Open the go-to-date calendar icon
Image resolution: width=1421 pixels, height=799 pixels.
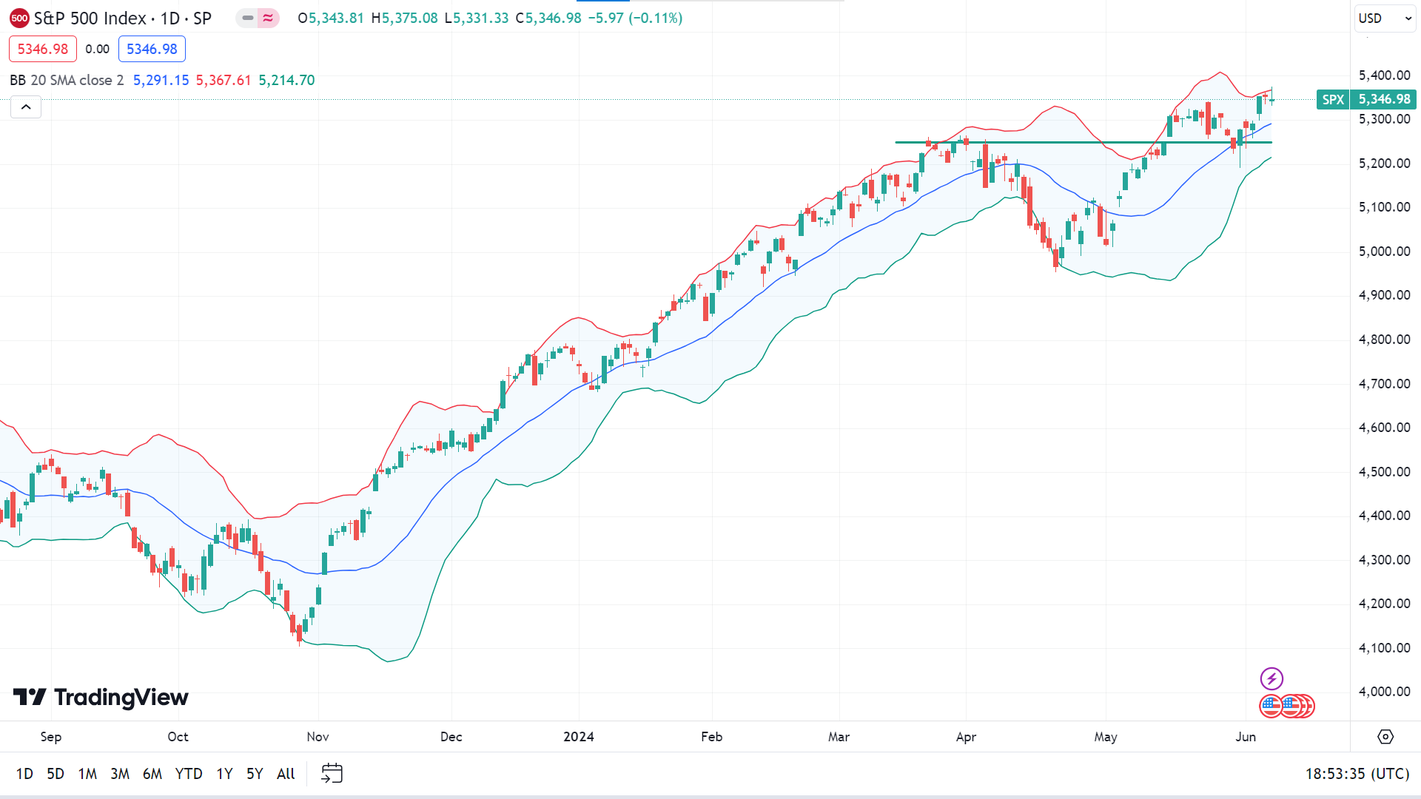[x=332, y=773]
